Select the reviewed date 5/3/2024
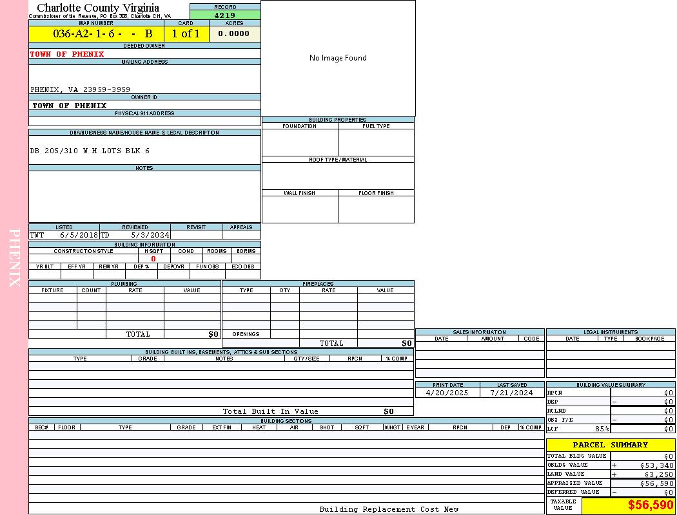The image size is (677, 515). click(150, 236)
